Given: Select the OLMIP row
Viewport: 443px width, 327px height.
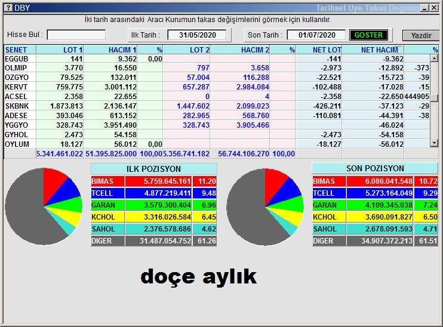Looking at the screenshot, I should pos(217,68).
